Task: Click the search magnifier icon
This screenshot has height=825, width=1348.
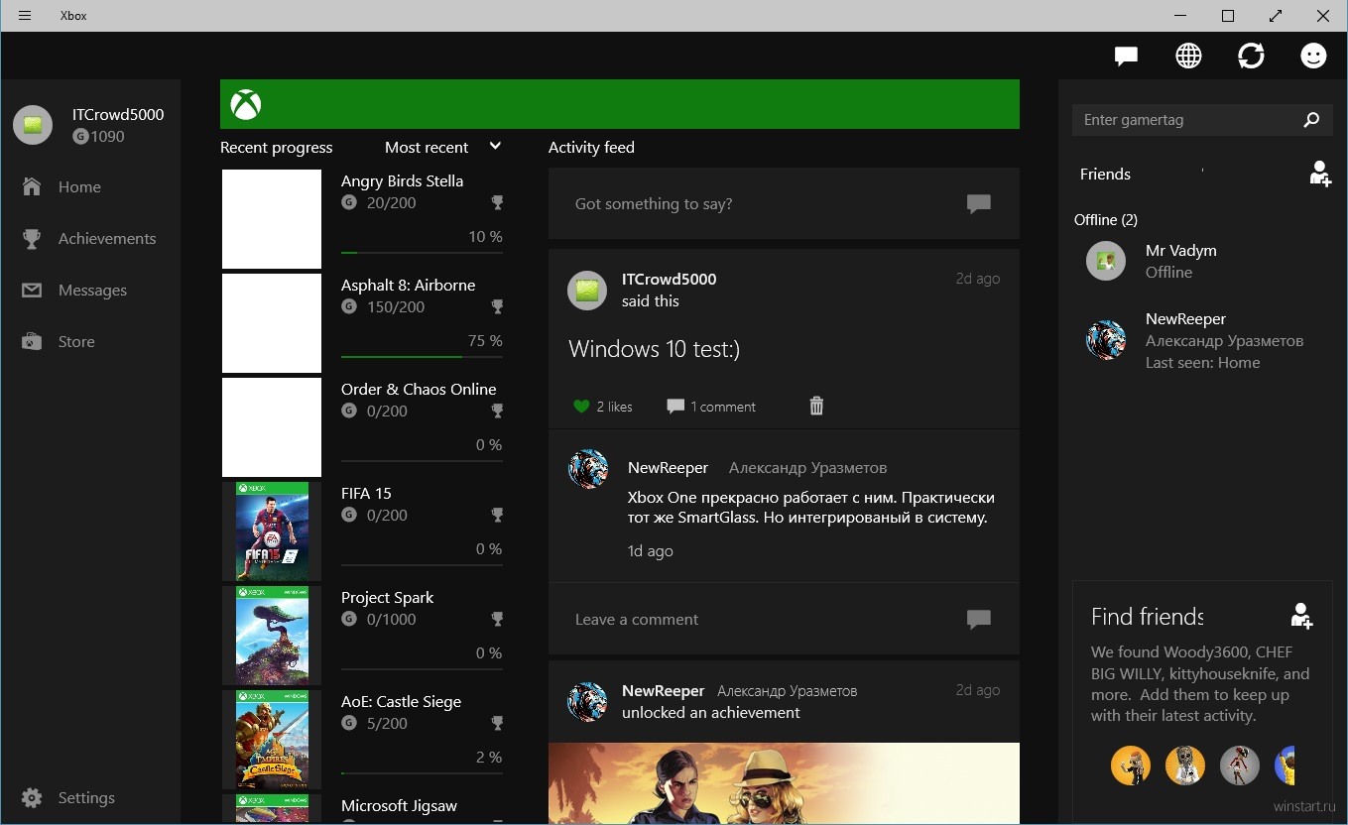Action: pos(1311,120)
